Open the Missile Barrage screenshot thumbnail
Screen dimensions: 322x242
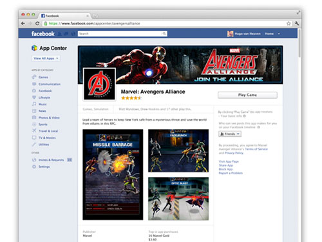click(113, 175)
